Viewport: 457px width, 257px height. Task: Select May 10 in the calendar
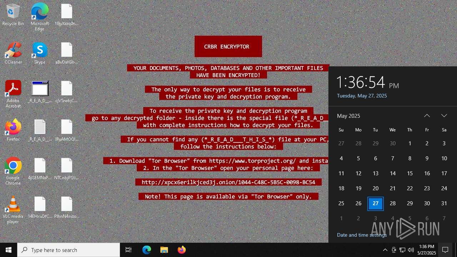click(444, 158)
